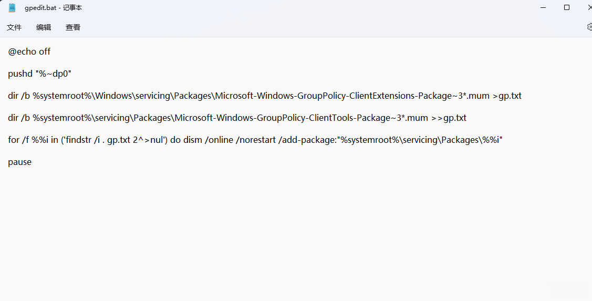Screen dimensions: 592x301
Task: Close the gpedit.bat Notepad window
Action: coord(588,7)
